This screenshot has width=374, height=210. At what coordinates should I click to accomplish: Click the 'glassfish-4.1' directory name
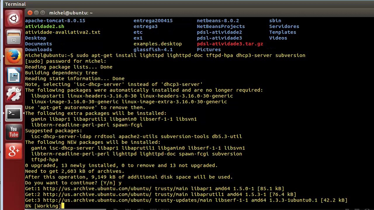(x=153, y=50)
